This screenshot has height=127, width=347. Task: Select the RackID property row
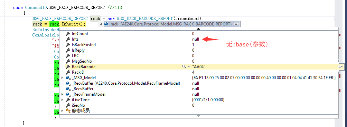tap(198, 72)
